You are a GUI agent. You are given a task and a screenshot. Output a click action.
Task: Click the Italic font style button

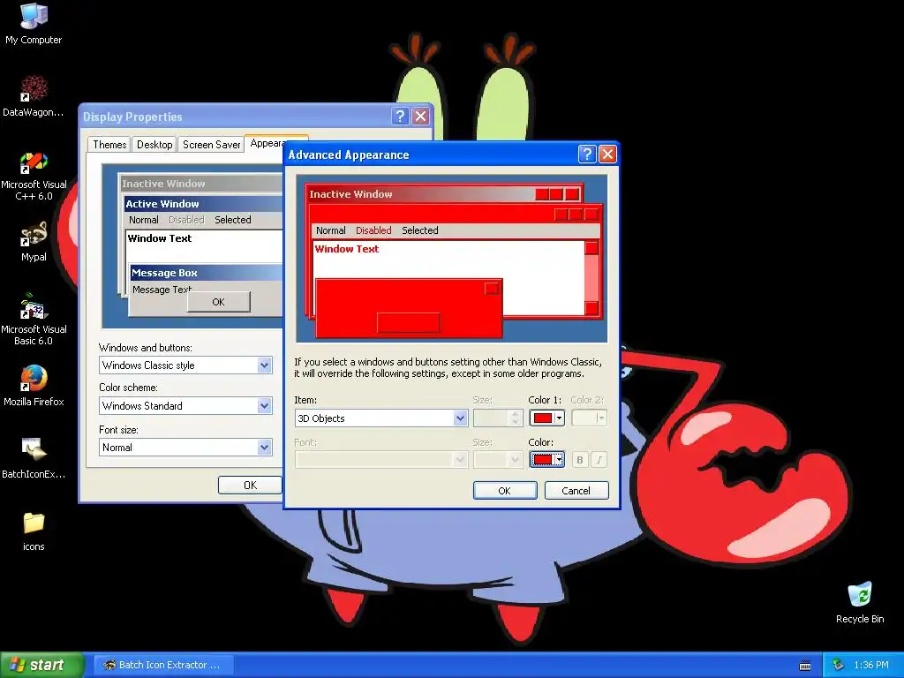(599, 459)
